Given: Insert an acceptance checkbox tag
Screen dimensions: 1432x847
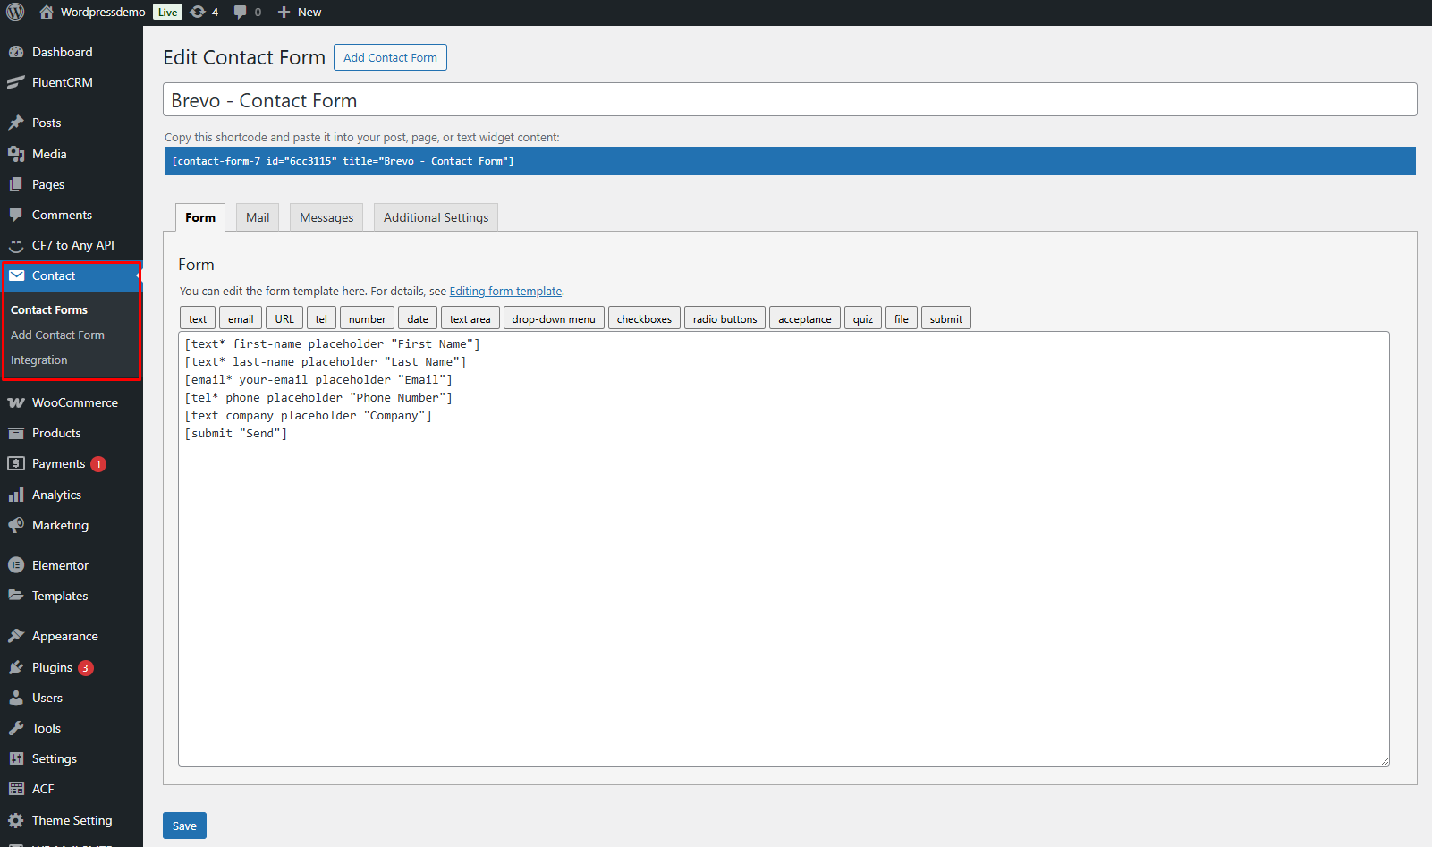Looking at the screenshot, I should (804, 318).
